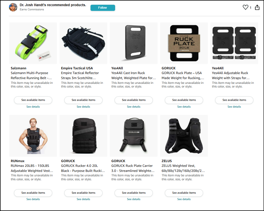See details for RUNmax Adjustable Weighted Vest
The height and width of the screenshot is (211, 264).
(x=33, y=199)
